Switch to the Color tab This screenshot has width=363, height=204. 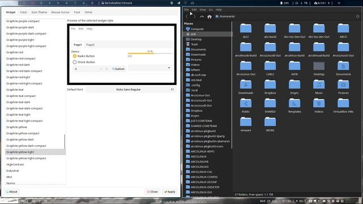tap(23, 12)
